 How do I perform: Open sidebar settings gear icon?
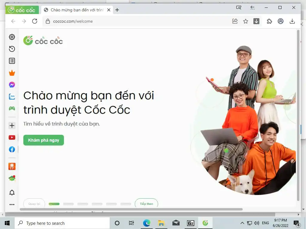tap(12, 37)
